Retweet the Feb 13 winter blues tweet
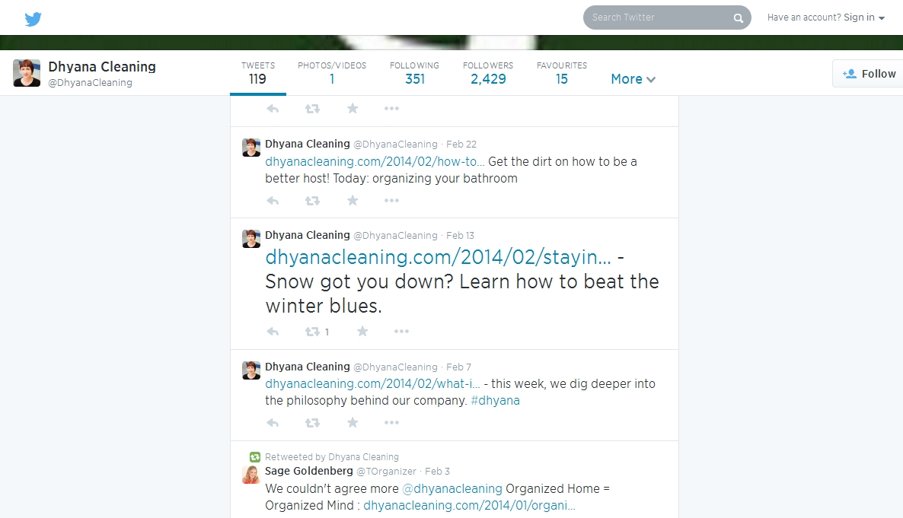 tap(312, 332)
